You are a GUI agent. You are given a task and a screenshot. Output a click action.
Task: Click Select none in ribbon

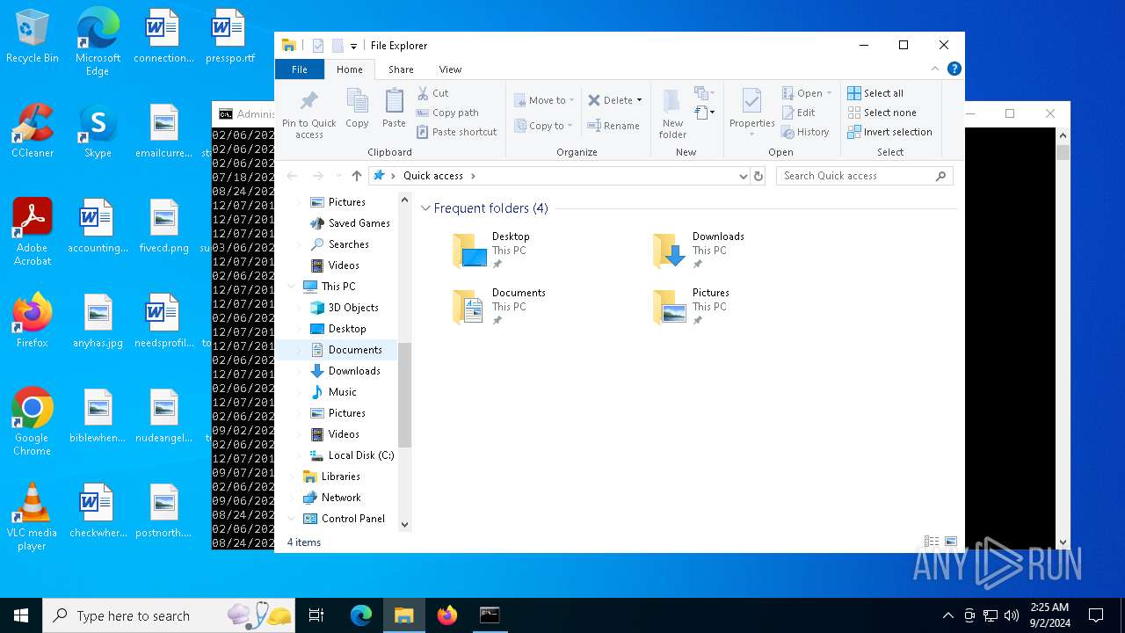[x=882, y=113]
